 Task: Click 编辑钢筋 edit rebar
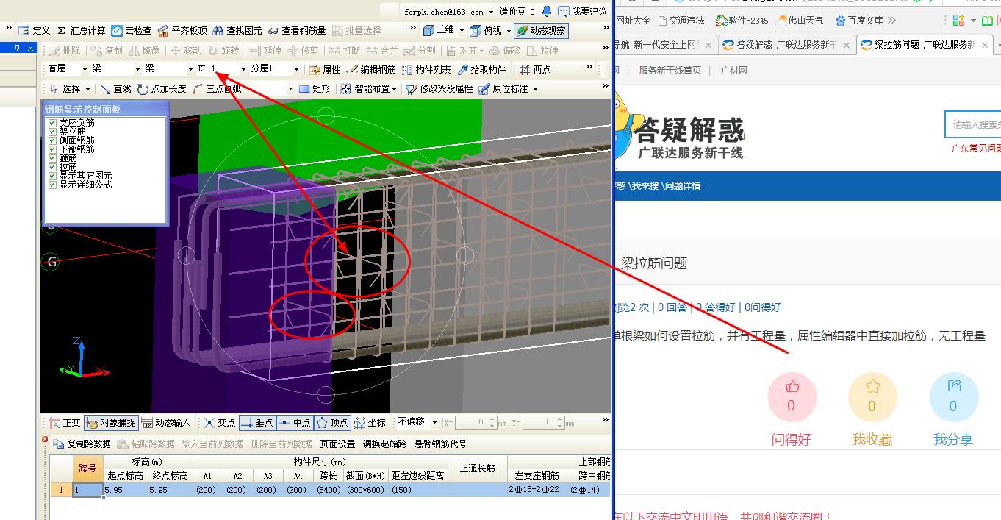[x=371, y=69]
